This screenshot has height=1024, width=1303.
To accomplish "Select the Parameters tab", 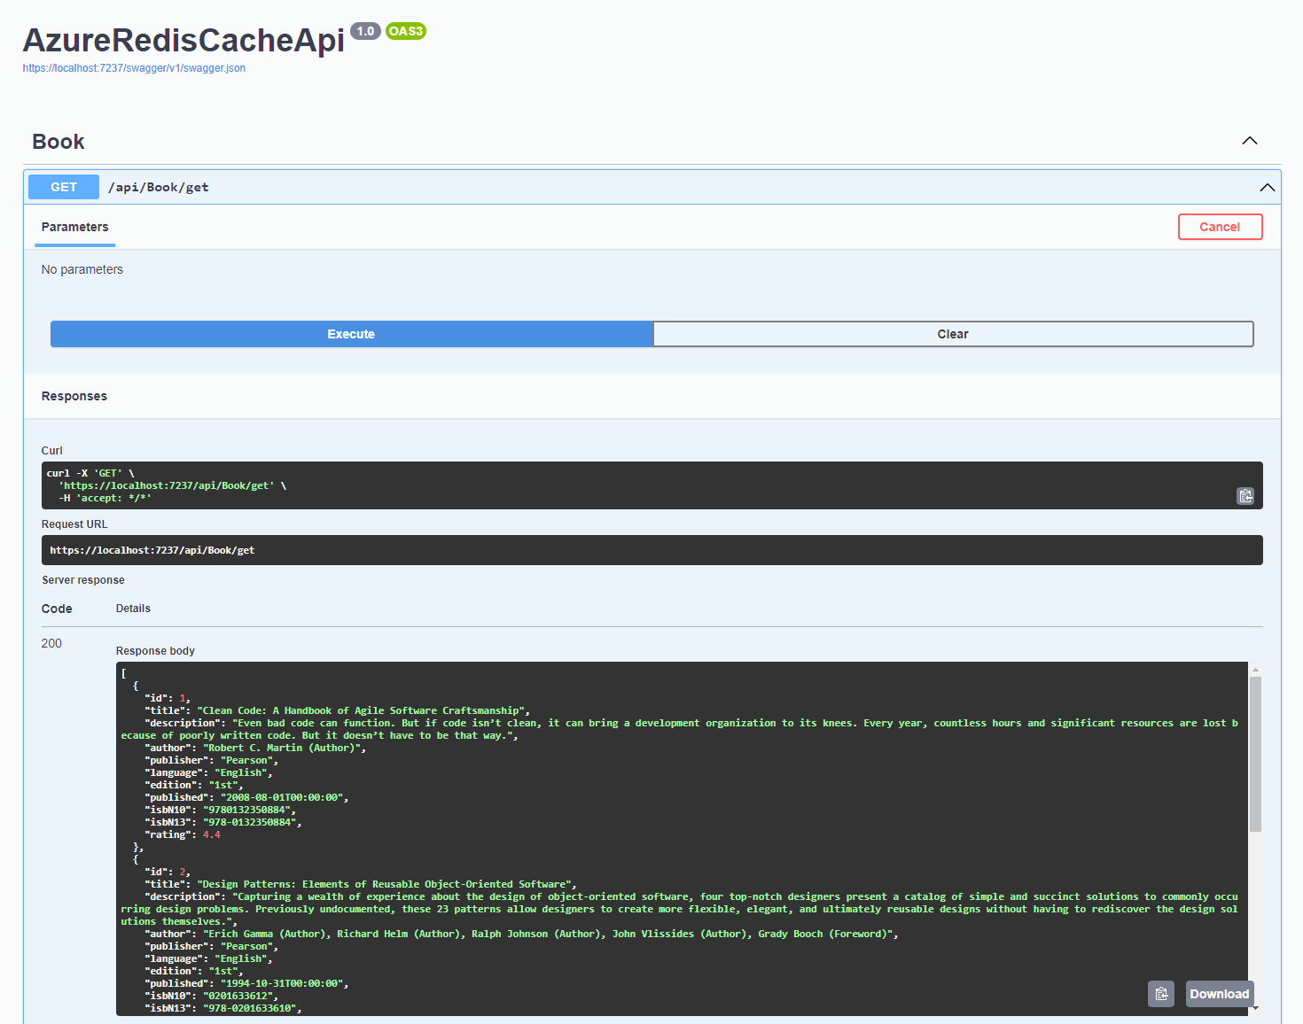I will pos(75,227).
